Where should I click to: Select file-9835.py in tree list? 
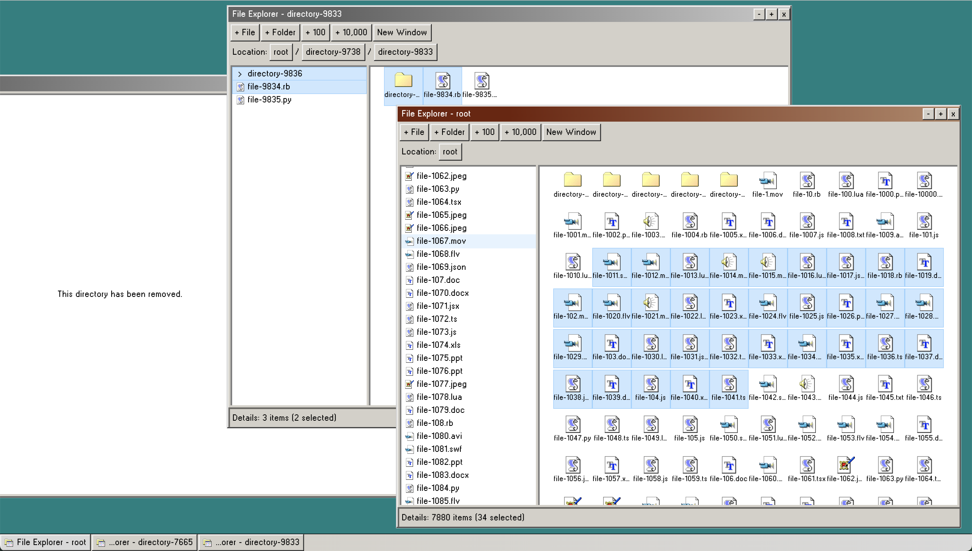point(269,99)
